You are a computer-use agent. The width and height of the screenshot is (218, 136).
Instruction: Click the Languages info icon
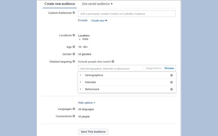(74, 109)
